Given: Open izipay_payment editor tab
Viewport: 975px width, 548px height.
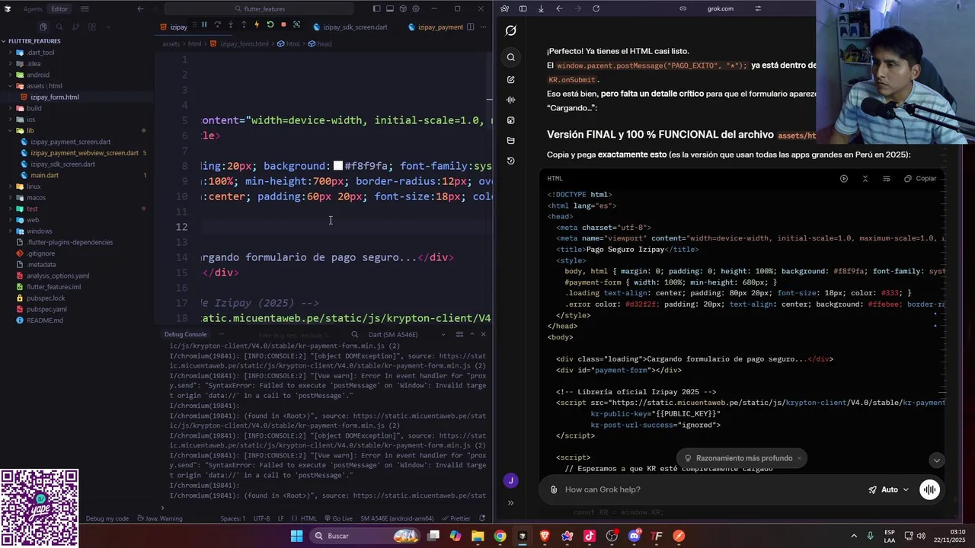Looking at the screenshot, I should click(436, 27).
